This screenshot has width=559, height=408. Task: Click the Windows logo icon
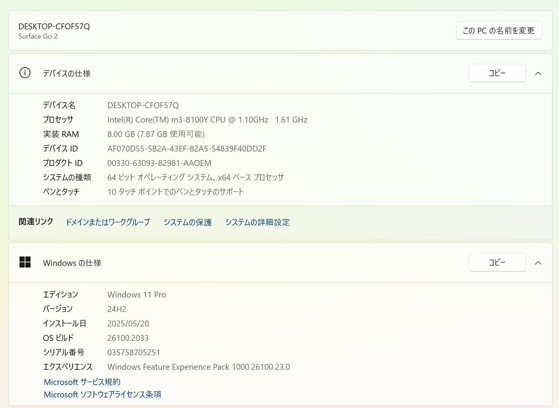[25, 262]
